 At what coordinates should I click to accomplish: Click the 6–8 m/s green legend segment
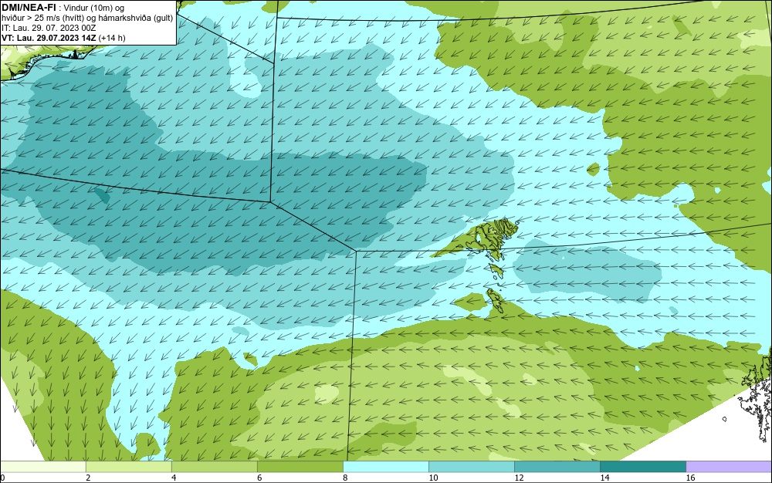click(x=300, y=467)
